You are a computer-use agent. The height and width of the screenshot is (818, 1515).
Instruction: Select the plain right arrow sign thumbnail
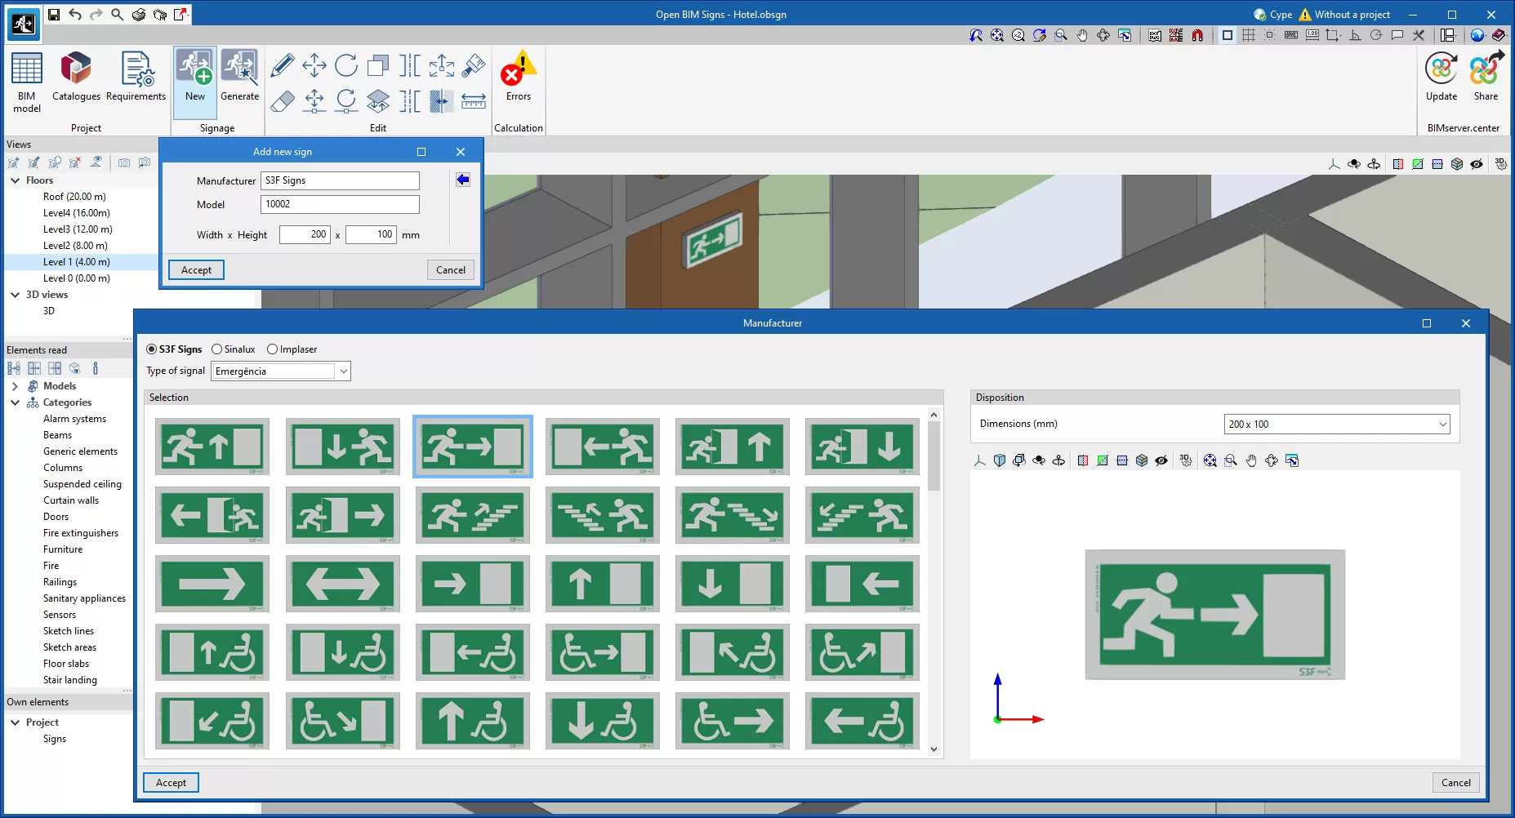pyautogui.click(x=212, y=584)
